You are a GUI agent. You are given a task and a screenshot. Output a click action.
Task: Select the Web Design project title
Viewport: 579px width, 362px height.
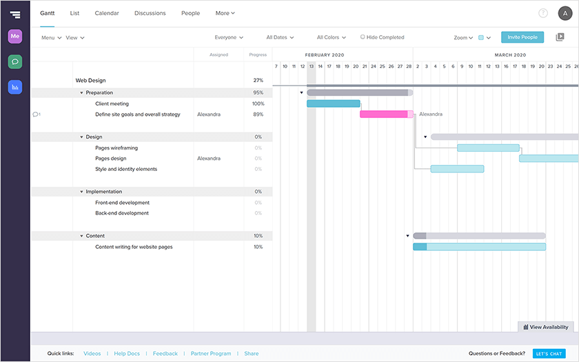coord(90,81)
